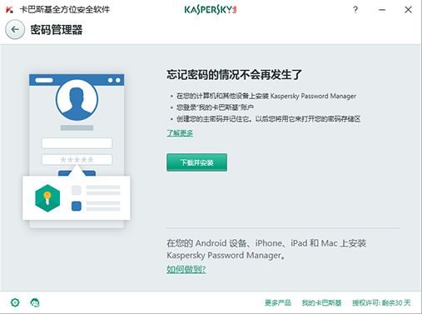Image resolution: width=422 pixels, height=314 pixels.
Task: Click the Android, iPhone, iPad, Mac install text
Action: 266,249
